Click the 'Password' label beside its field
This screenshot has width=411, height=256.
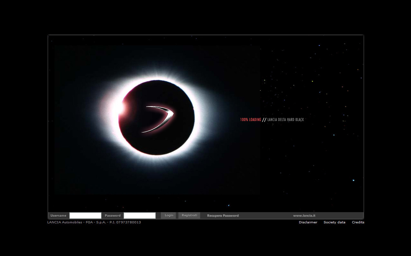coord(113,216)
